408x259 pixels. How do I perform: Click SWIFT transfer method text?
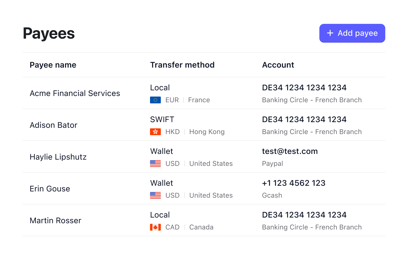162,120
